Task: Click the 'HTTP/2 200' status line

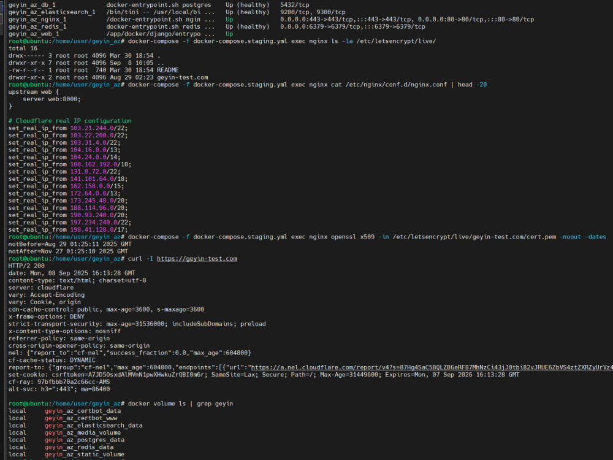Action: (x=26, y=266)
